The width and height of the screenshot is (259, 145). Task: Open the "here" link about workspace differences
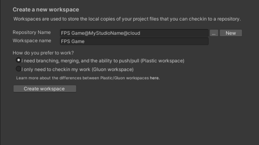(x=155, y=78)
